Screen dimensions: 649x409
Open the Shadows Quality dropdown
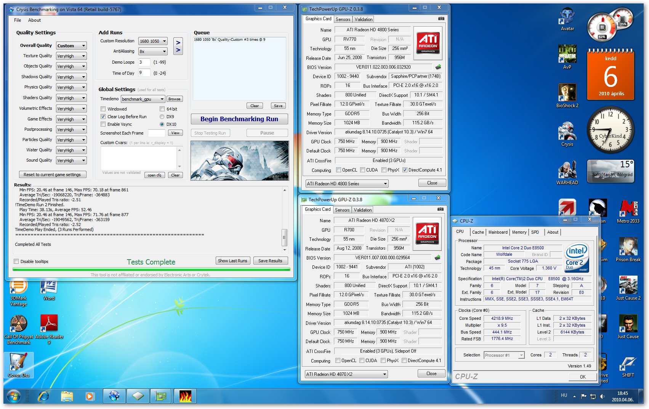point(71,77)
